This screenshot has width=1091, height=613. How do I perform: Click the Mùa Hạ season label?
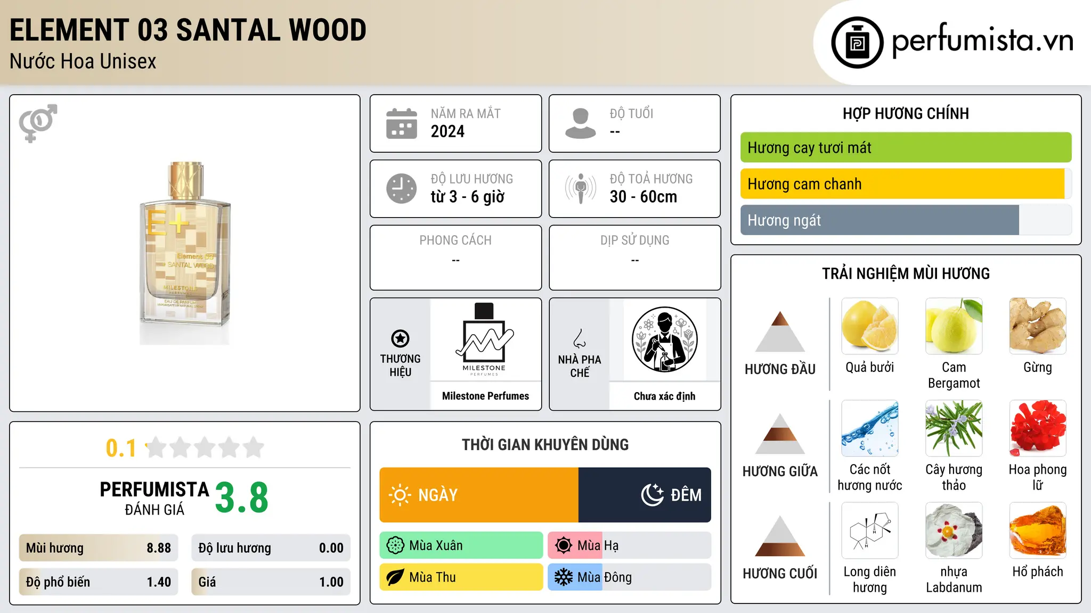click(598, 545)
